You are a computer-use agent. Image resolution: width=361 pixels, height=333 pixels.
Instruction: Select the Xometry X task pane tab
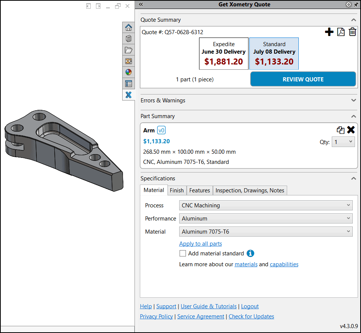tap(129, 94)
